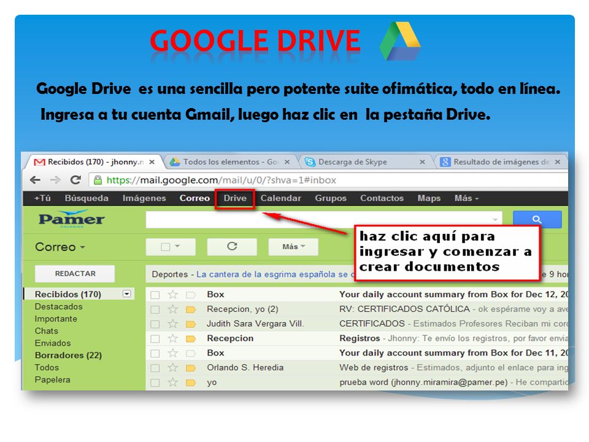The width and height of the screenshot is (589, 442).
Task: Check the box for Judith Sara Vergara email
Action: [x=155, y=324]
